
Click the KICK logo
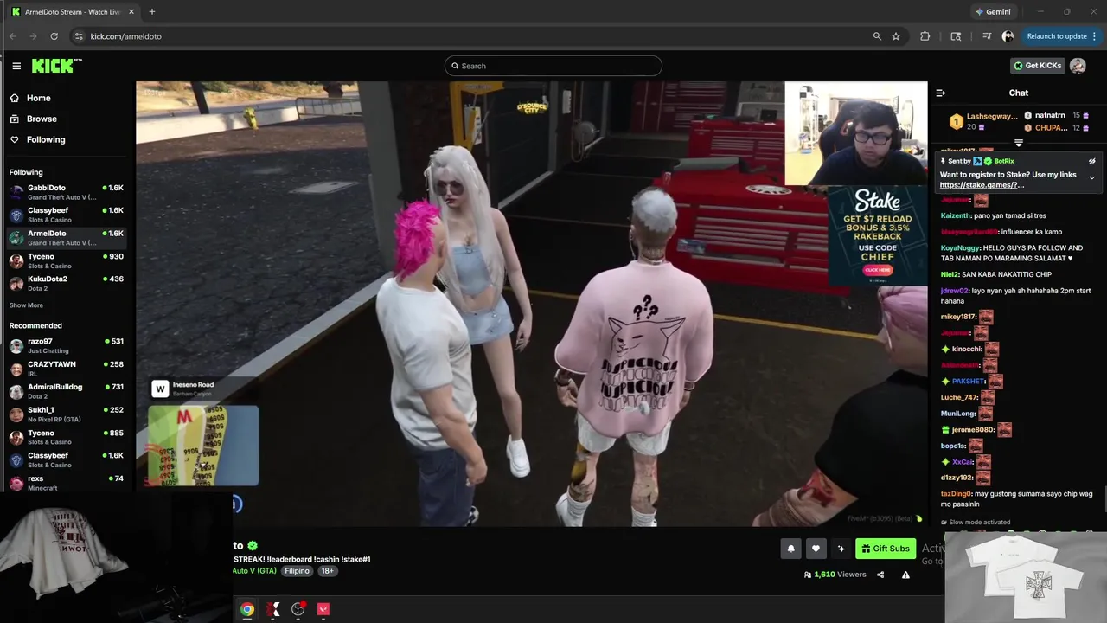coord(56,66)
